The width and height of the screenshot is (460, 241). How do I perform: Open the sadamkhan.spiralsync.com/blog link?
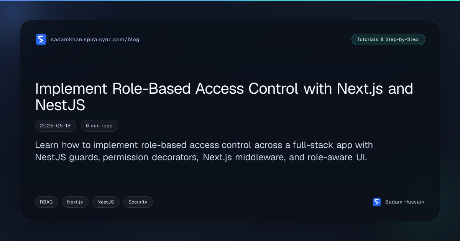click(95, 39)
